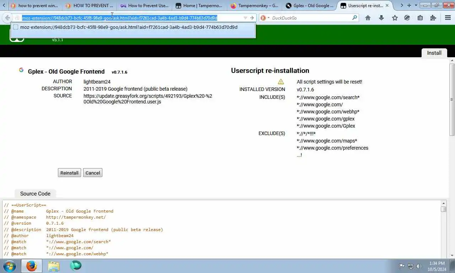Switch to 'Gplex - Old Google ...' tab
Image resolution: width=455 pixels, height=273 pixels.
[x=309, y=6]
